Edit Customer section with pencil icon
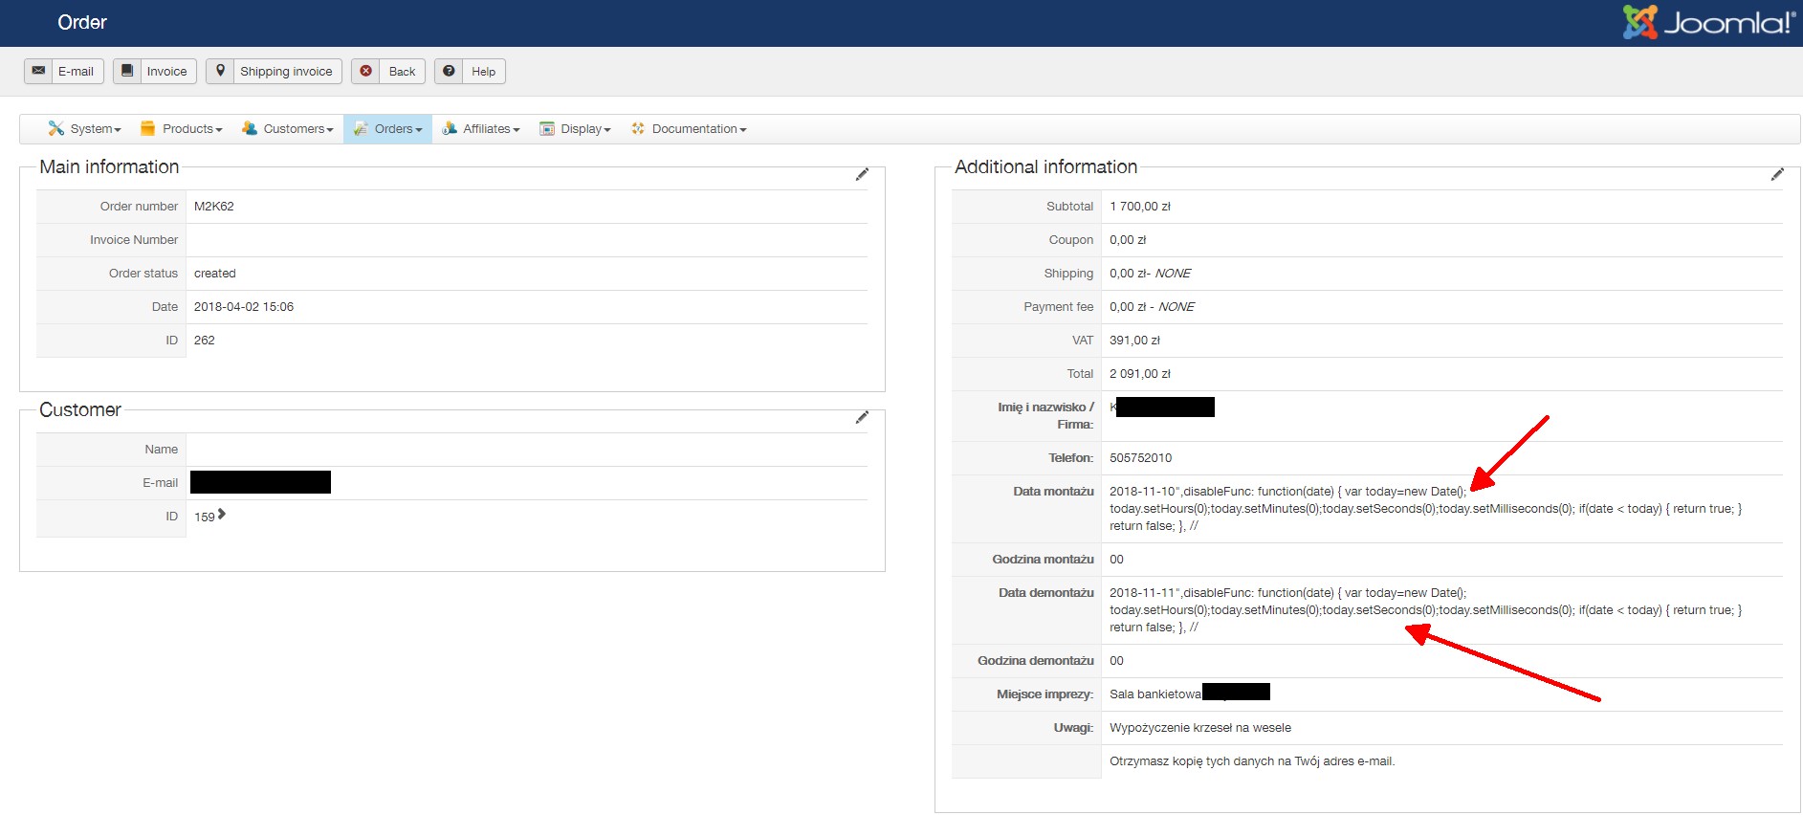 click(862, 417)
